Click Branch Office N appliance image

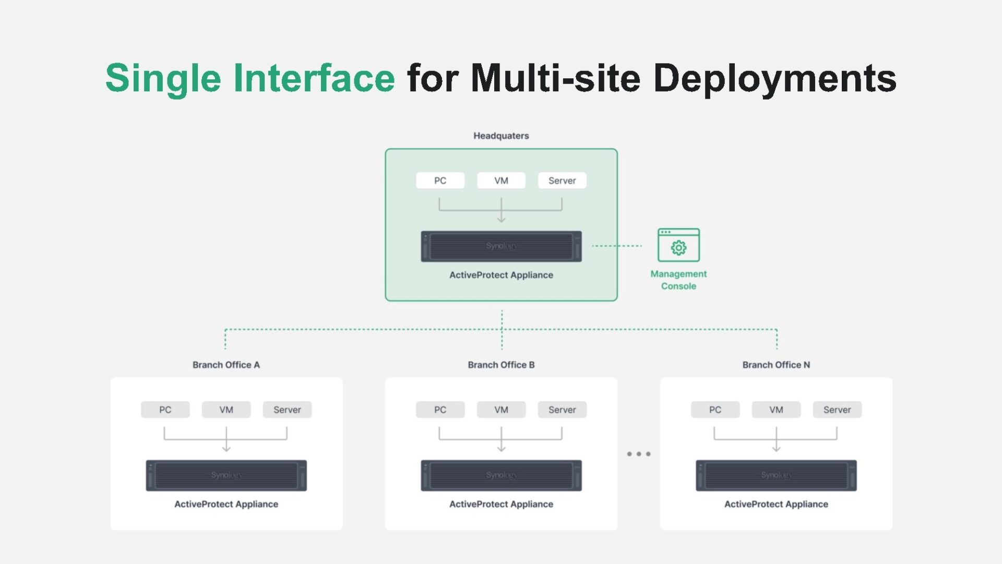coord(776,475)
